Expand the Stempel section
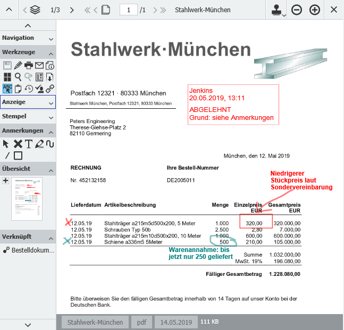Viewport: 344px width, 330px height. click(28, 116)
